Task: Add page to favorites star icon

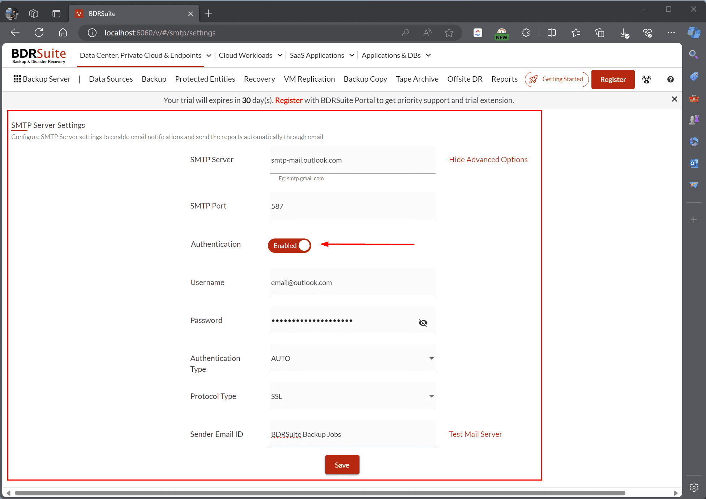Action: pyautogui.click(x=449, y=33)
